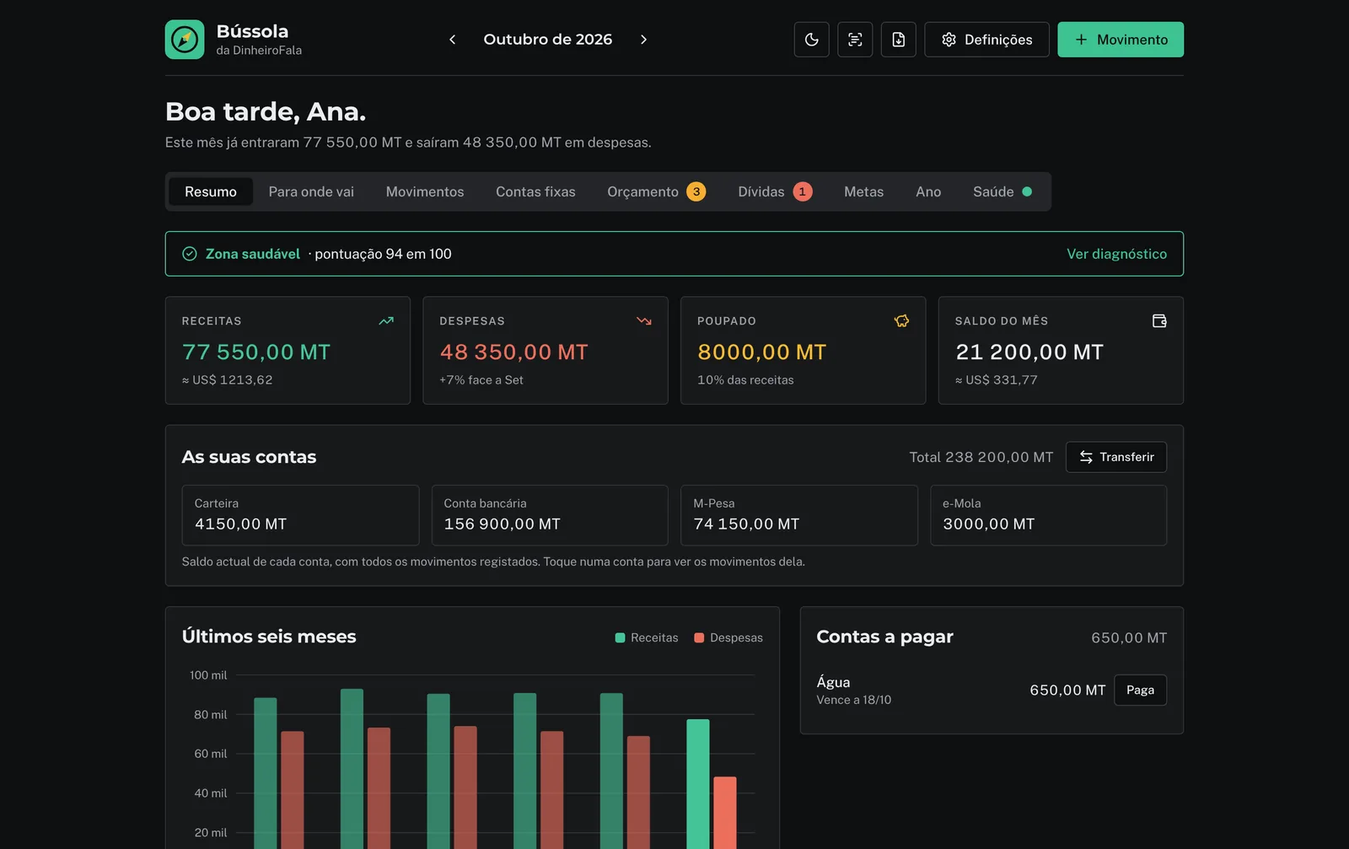Open the scan receipt icon button

[855, 40]
